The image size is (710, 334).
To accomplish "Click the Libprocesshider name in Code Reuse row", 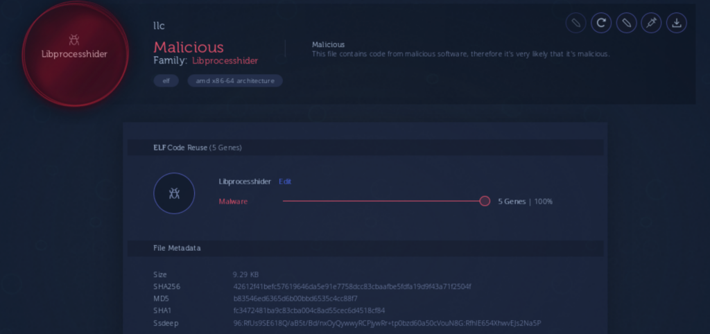I will pos(245,182).
